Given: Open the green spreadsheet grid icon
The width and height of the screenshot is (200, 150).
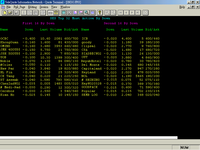Looking at the screenshot, I should 63,13.
